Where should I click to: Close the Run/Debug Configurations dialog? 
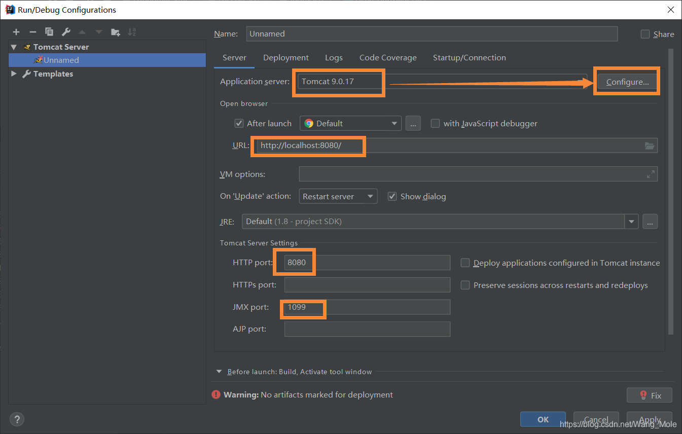(670, 10)
